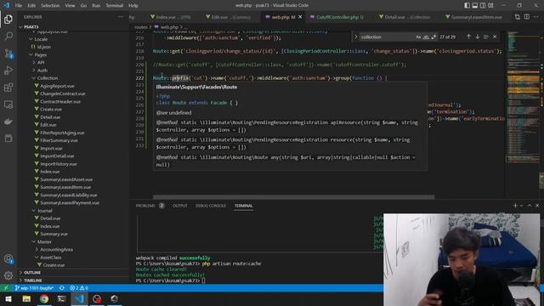
Task: Show errors and warnings from status bar
Action: [x=79, y=288]
